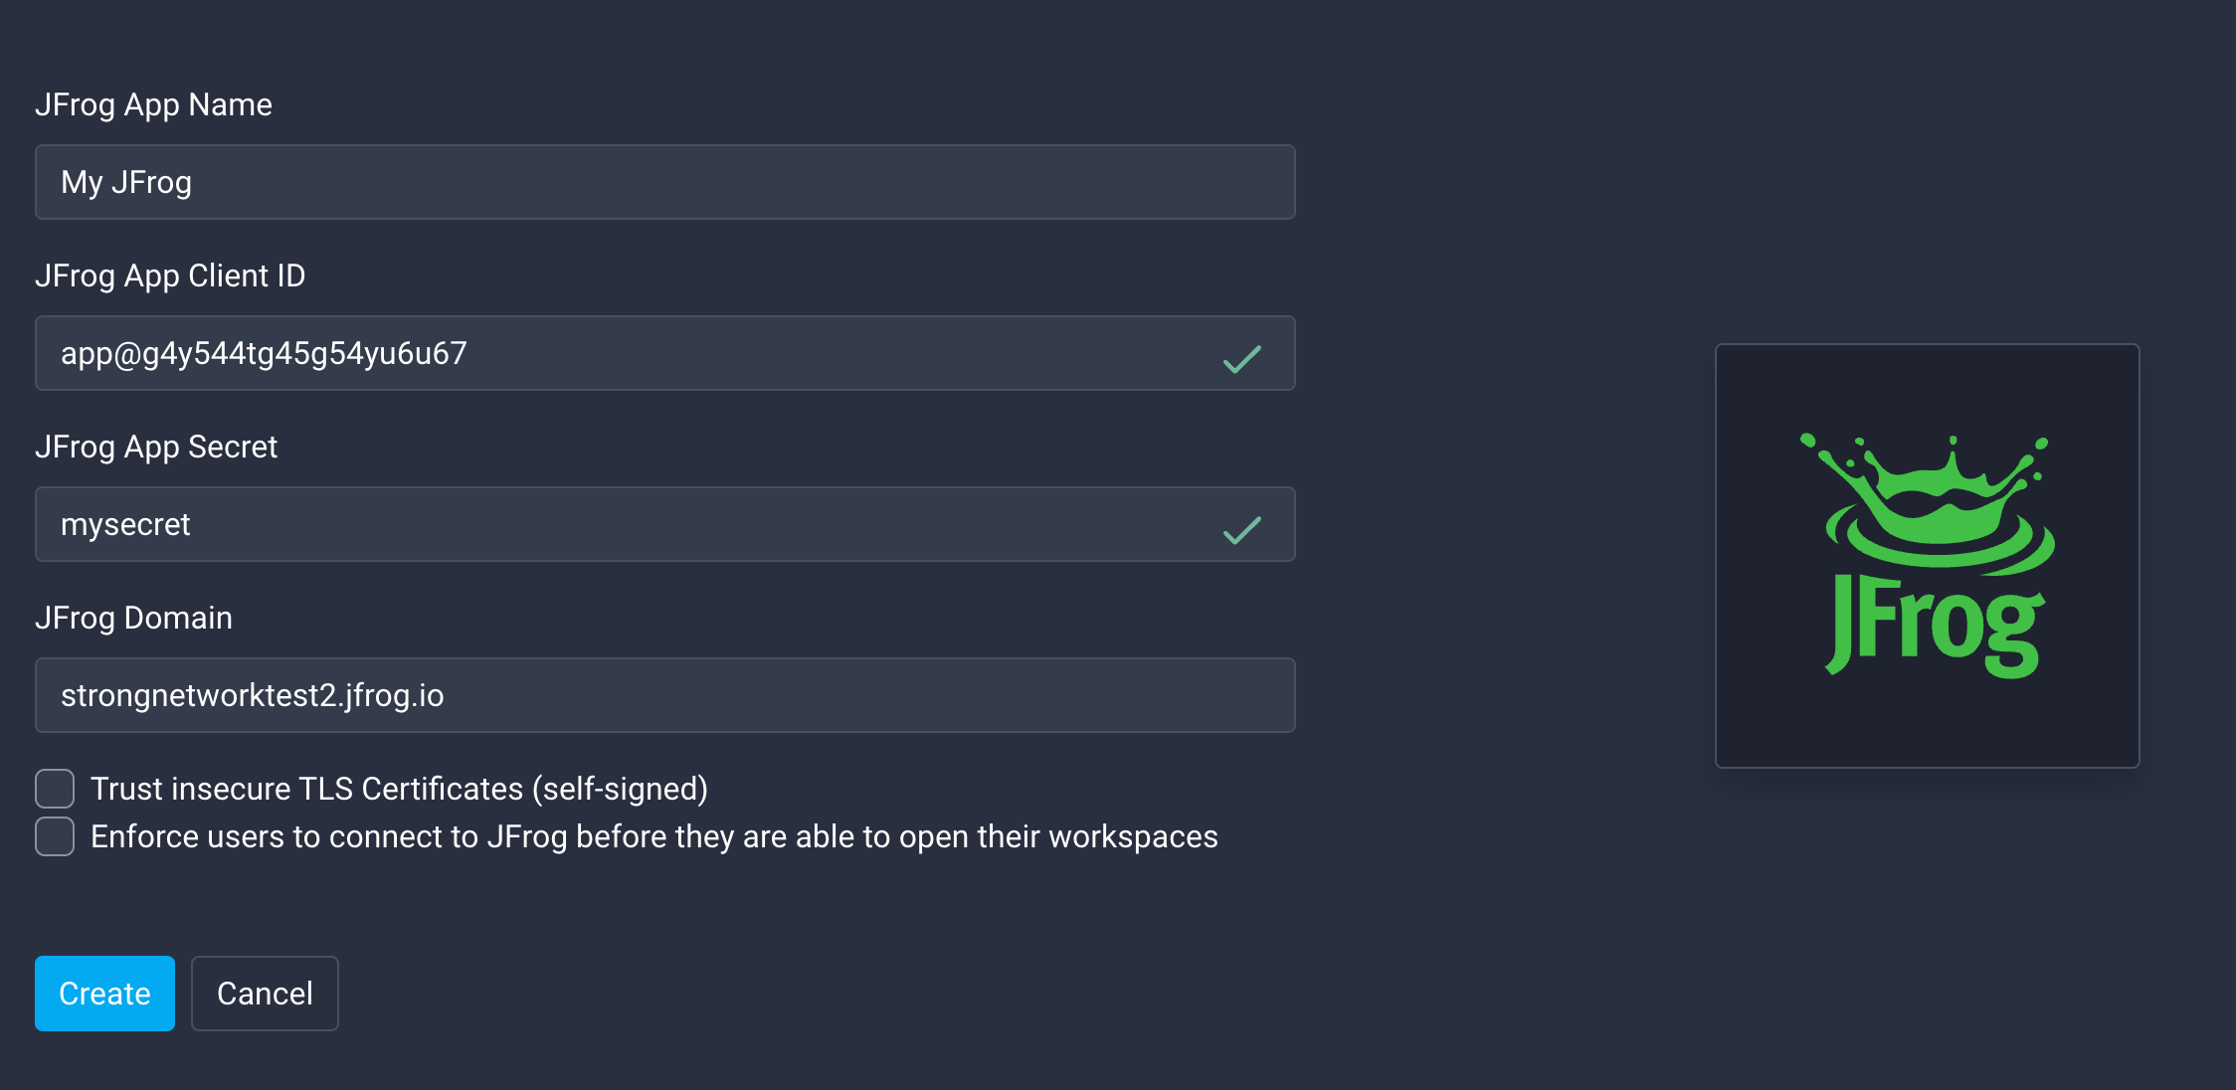The width and height of the screenshot is (2236, 1090).
Task: Click the green JFrog wordmark in logo
Action: point(1934,627)
